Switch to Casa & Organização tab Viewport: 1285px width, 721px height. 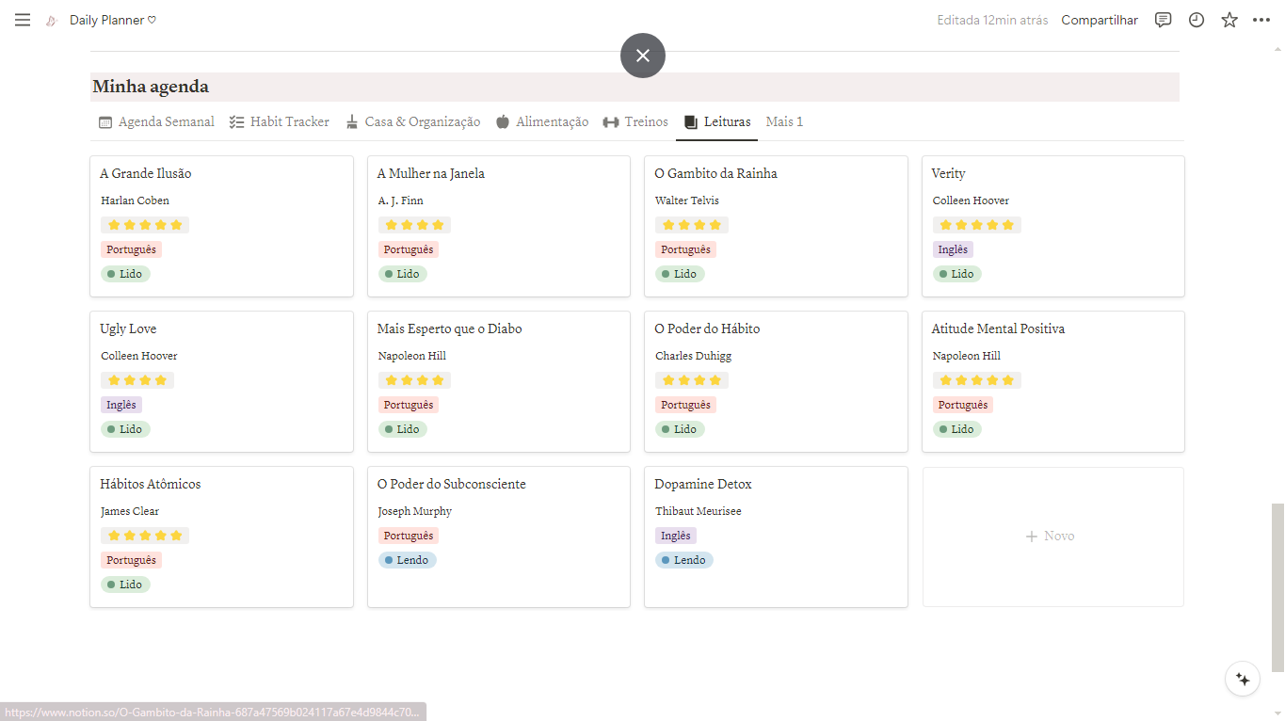[x=412, y=122]
